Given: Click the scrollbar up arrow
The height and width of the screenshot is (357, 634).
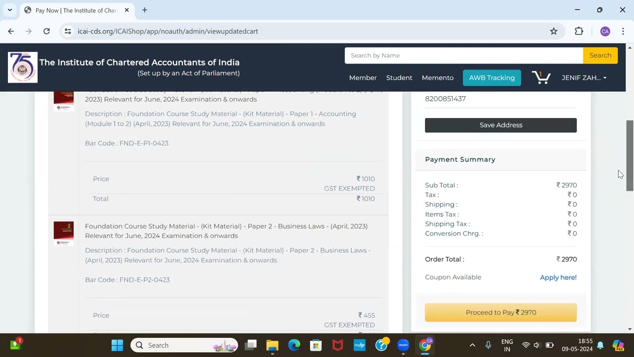Looking at the screenshot, I should tap(630, 48).
